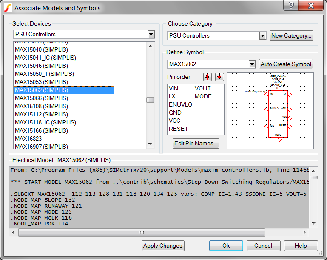
Task: Click the Help button
Action: click(x=301, y=246)
